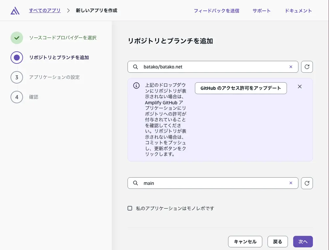
Task: Select the 確認 step in the sidebar
Action: [x=33, y=97]
